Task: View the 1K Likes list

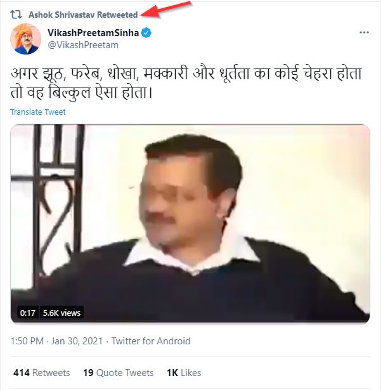Action: pos(183,372)
